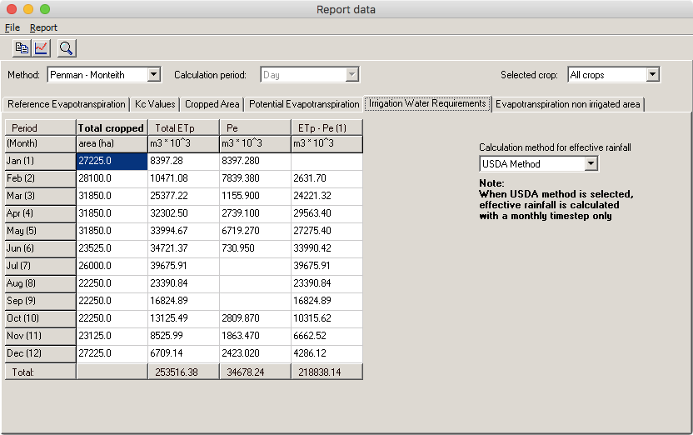The width and height of the screenshot is (693, 435).
Task: Select the Jul (7) total cropped area cell
Action: coord(112,266)
